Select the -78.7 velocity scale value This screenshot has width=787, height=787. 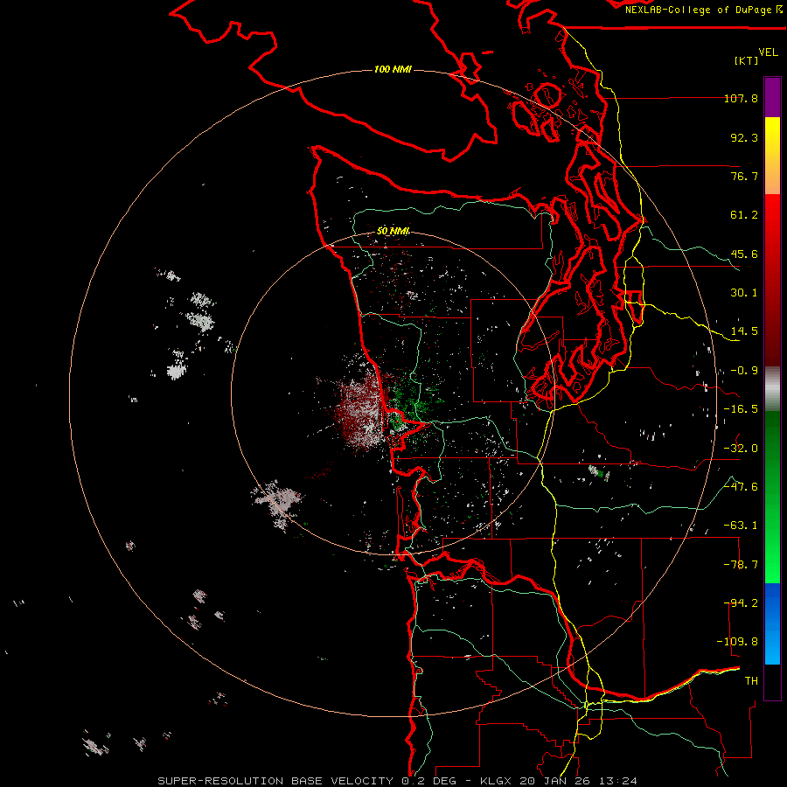(741, 565)
